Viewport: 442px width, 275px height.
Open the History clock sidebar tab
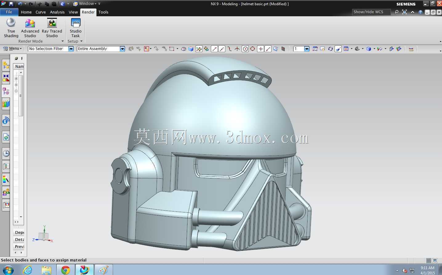[6, 153]
